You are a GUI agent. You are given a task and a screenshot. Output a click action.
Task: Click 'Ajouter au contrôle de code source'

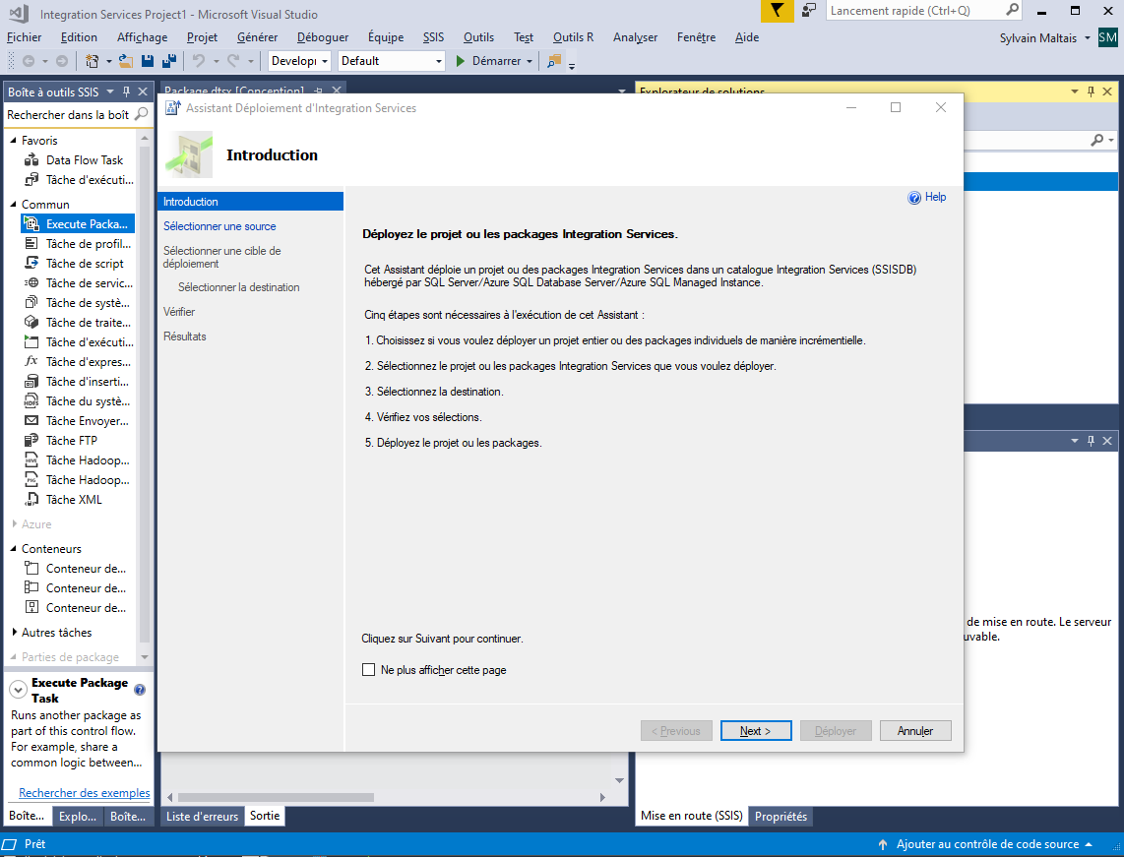tap(987, 844)
